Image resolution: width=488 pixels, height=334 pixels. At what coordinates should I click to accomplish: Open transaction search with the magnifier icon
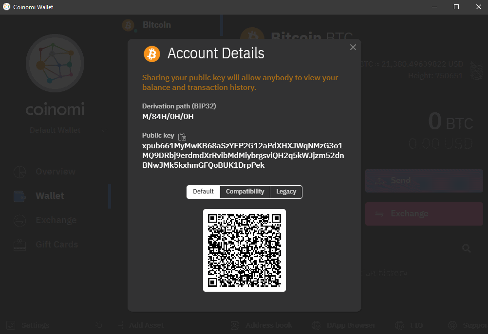coord(466,248)
